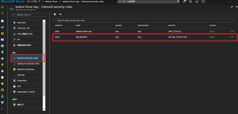Click SSH (TCP/22) service cell
This screenshot has width=238, height=114.
click(x=175, y=31)
